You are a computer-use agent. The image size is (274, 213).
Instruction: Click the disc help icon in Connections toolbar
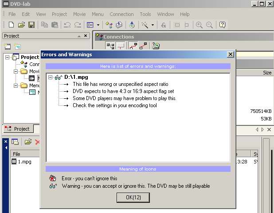(x=156, y=46)
